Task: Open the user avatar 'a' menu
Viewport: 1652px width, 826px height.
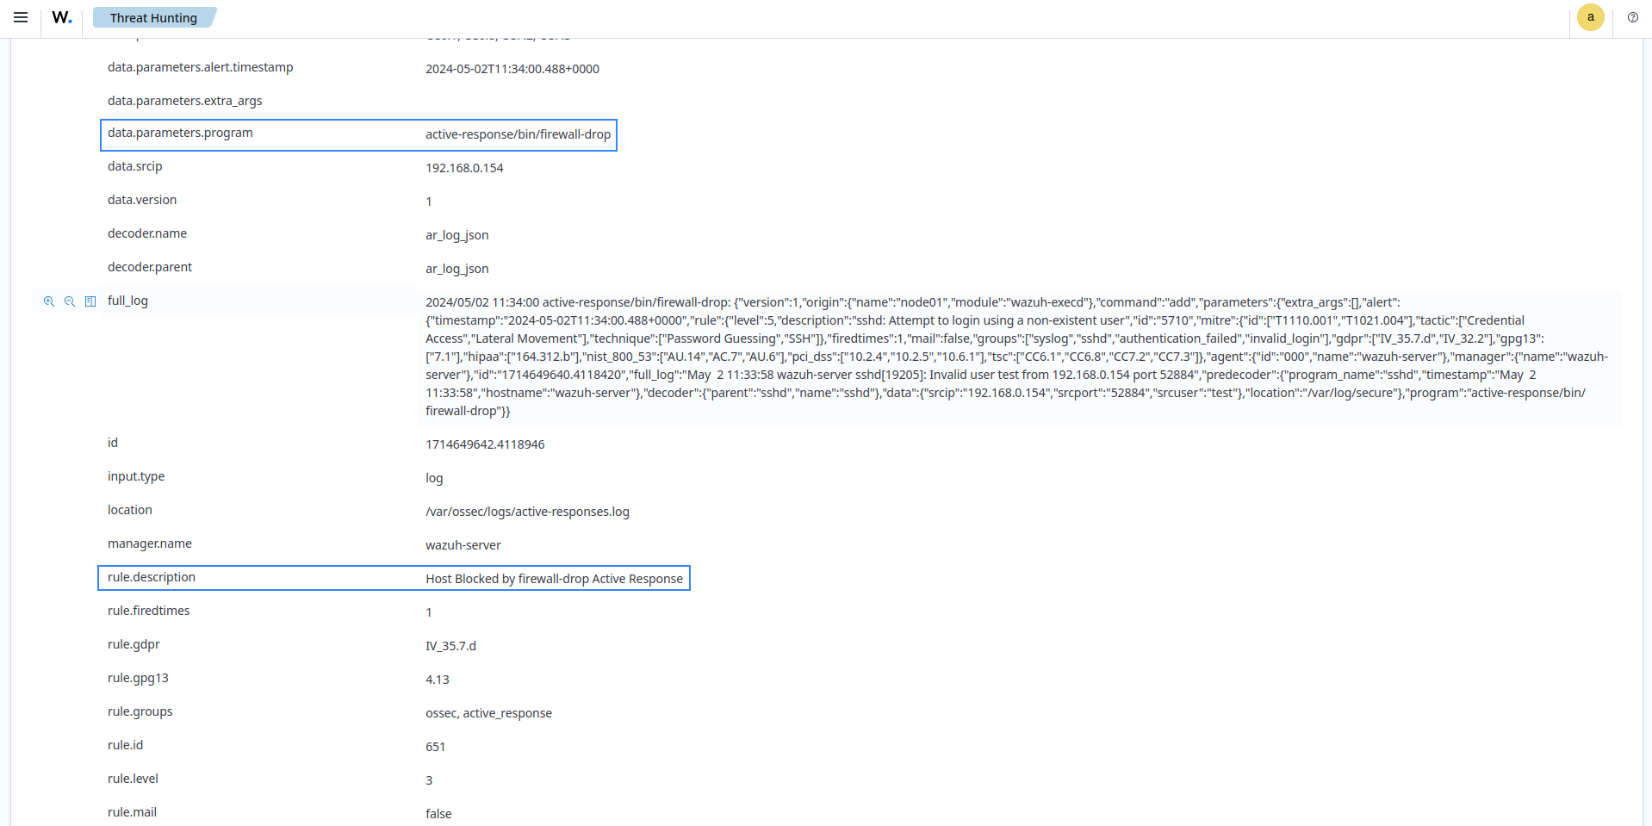Action: click(1590, 17)
